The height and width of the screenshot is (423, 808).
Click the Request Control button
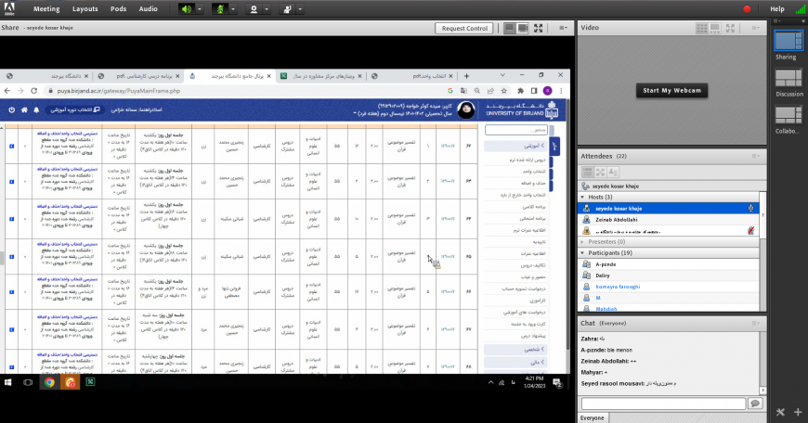coord(464,29)
